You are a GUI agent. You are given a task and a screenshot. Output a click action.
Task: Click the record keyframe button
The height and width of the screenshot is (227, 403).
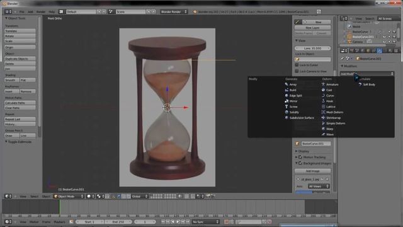[227, 221]
